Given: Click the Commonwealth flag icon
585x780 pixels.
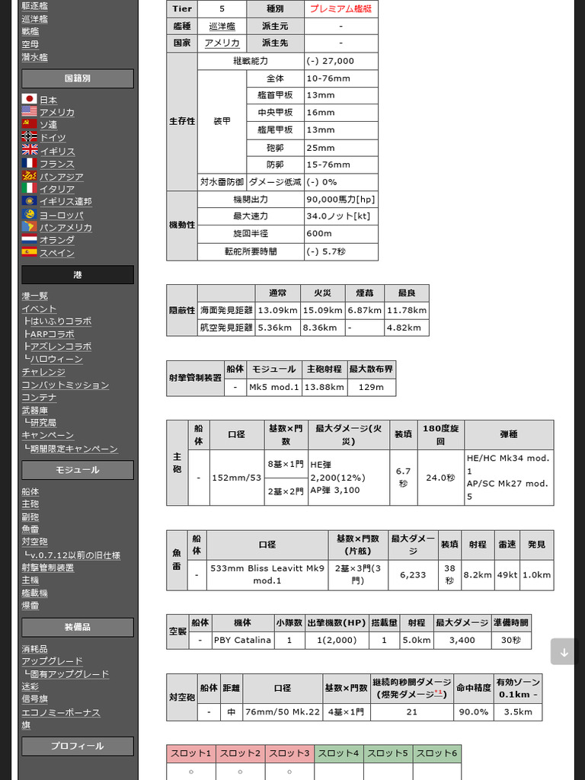Looking at the screenshot, I should tap(30, 201).
